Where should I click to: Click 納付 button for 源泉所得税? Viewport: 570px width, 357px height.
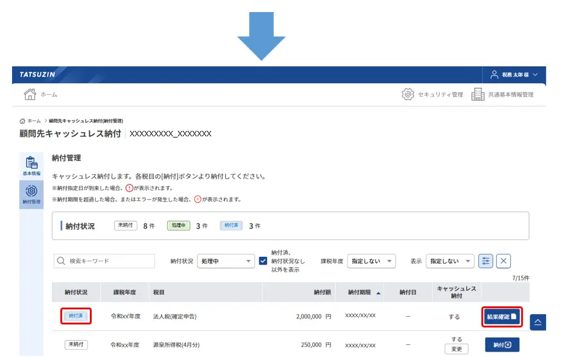[x=502, y=345]
